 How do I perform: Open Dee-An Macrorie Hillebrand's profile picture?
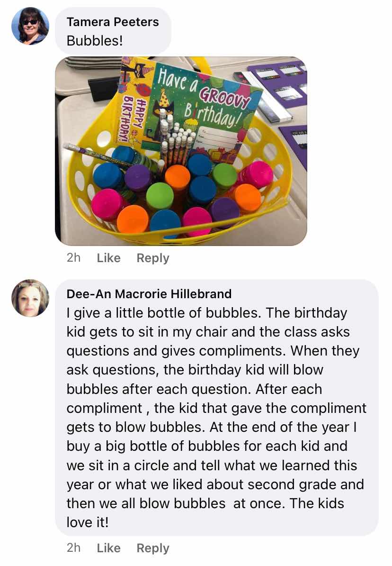30,298
